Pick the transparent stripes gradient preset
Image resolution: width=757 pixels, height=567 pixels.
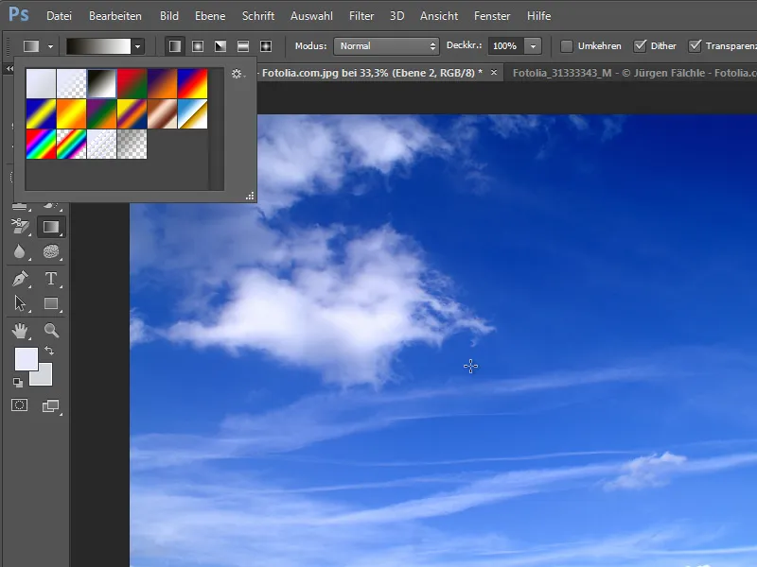point(101,145)
